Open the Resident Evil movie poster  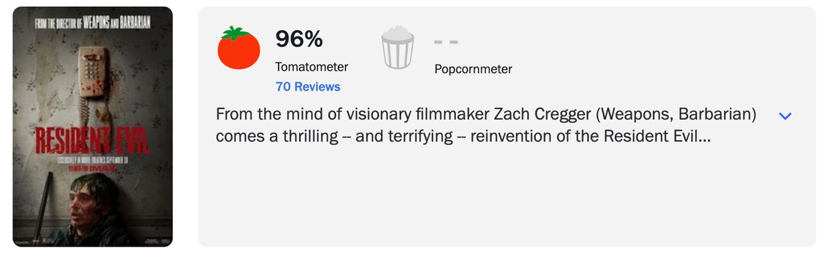pyautogui.click(x=93, y=126)
